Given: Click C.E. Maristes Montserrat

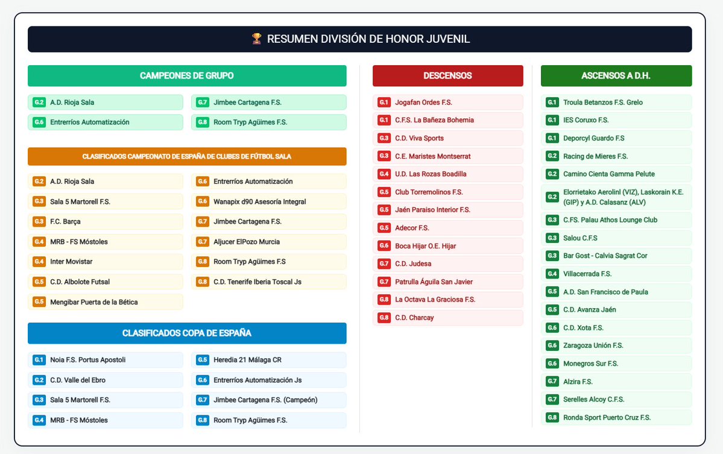Looking at the screenshot, I should click(447, 156).
